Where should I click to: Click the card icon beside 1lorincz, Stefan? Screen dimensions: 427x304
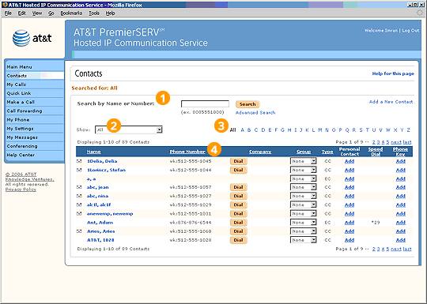click(79, 170)
